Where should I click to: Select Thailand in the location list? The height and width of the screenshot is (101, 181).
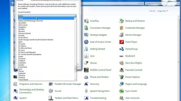(46, 77)
